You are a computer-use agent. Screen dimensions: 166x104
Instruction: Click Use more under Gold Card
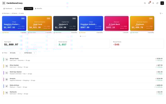tap(32, 32)
